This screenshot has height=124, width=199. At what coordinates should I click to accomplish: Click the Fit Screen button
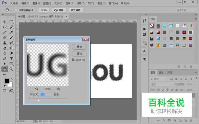pos(58,10)
